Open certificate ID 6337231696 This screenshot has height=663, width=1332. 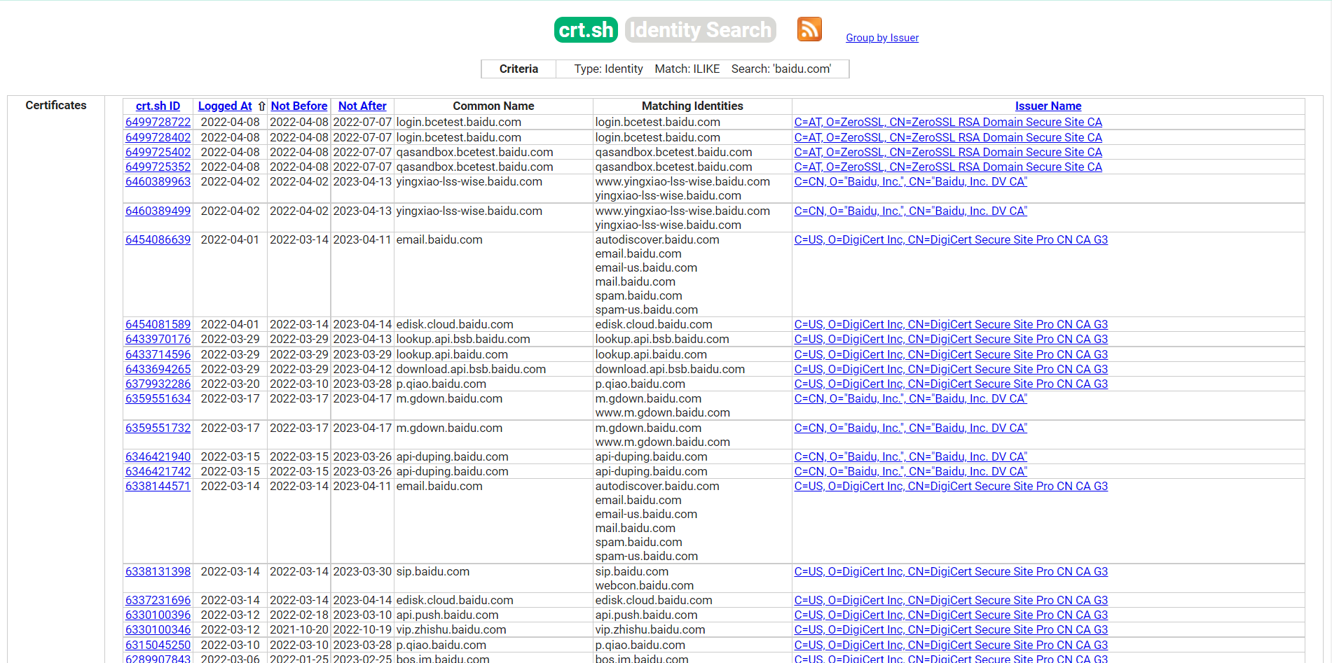click(x=158, y=600)
